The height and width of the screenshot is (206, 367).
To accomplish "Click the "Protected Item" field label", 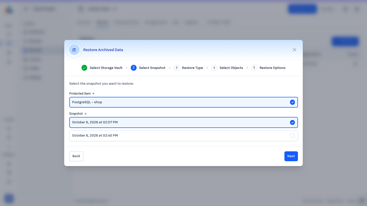I will pos(80,94).
